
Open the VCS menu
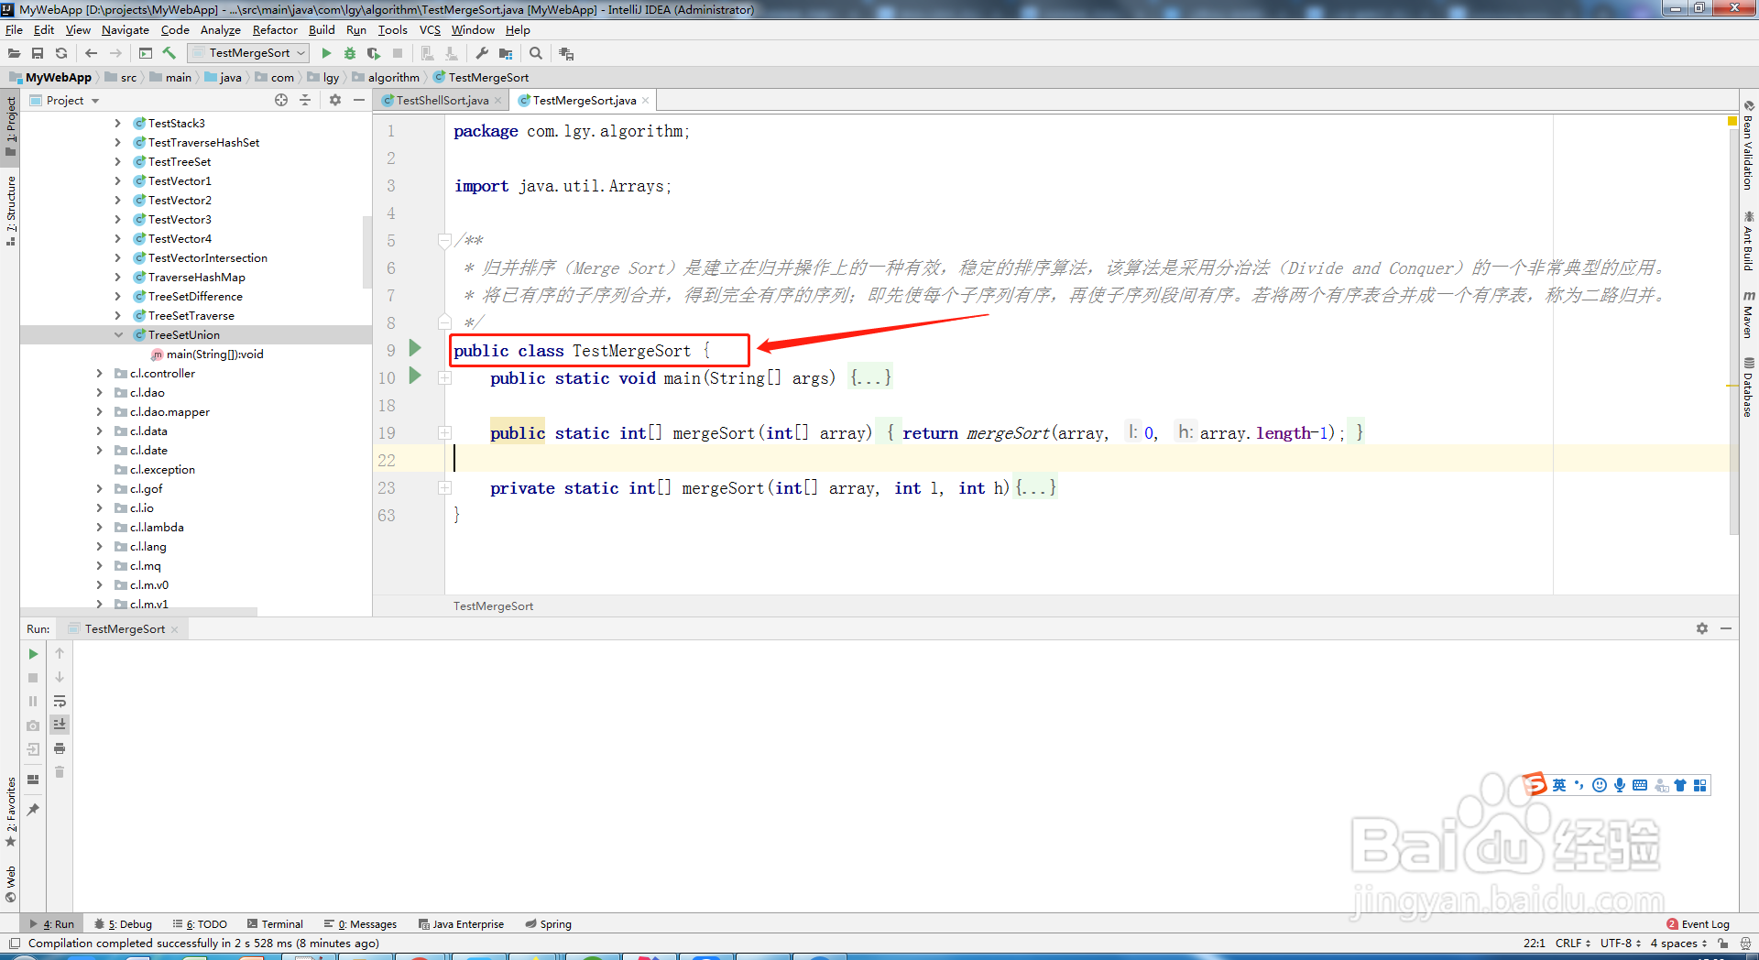coord(430,30)
